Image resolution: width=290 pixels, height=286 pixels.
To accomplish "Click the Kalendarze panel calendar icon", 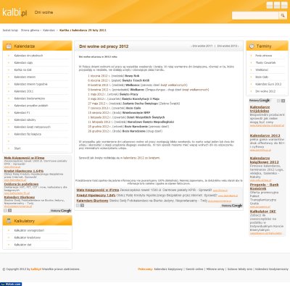I will (9, 46).
